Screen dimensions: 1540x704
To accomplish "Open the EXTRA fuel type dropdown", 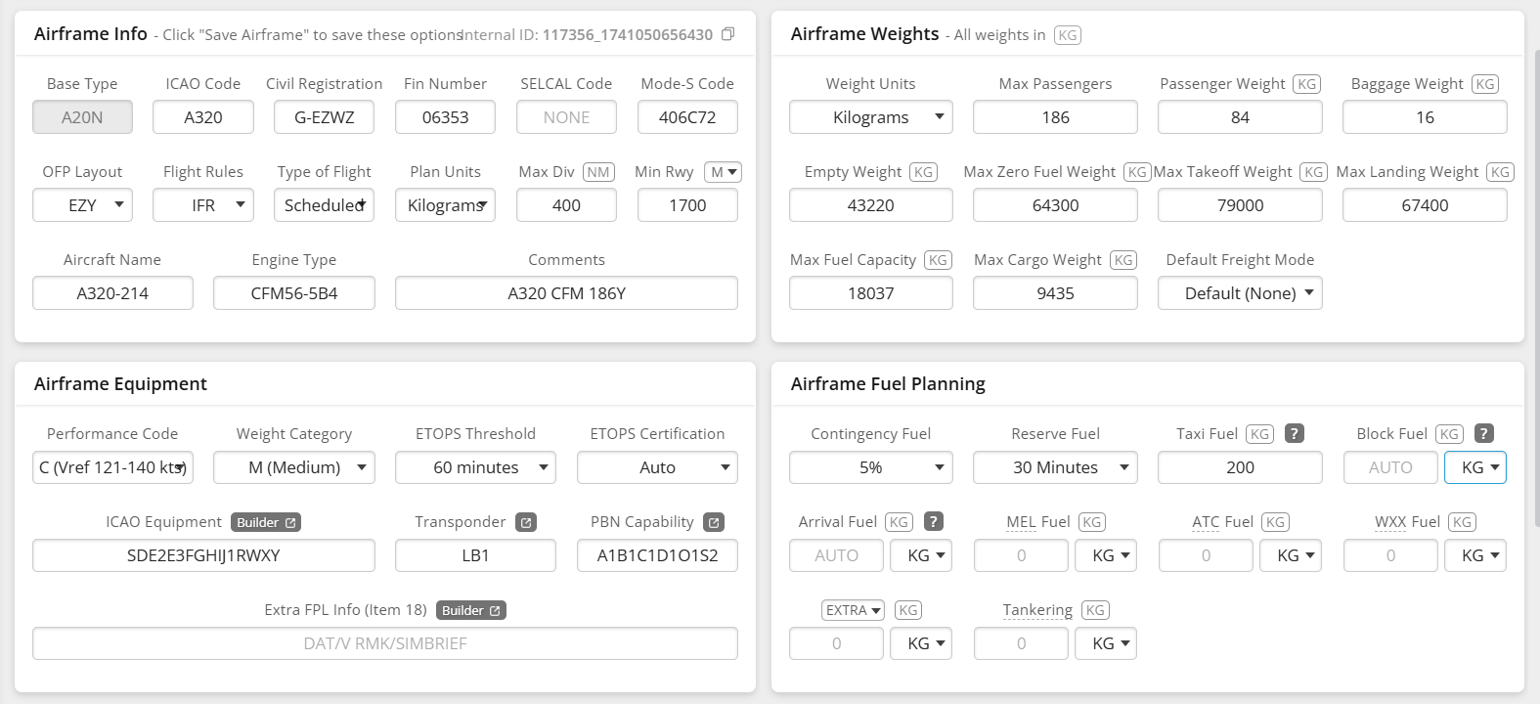I will (x=853, y=610).
